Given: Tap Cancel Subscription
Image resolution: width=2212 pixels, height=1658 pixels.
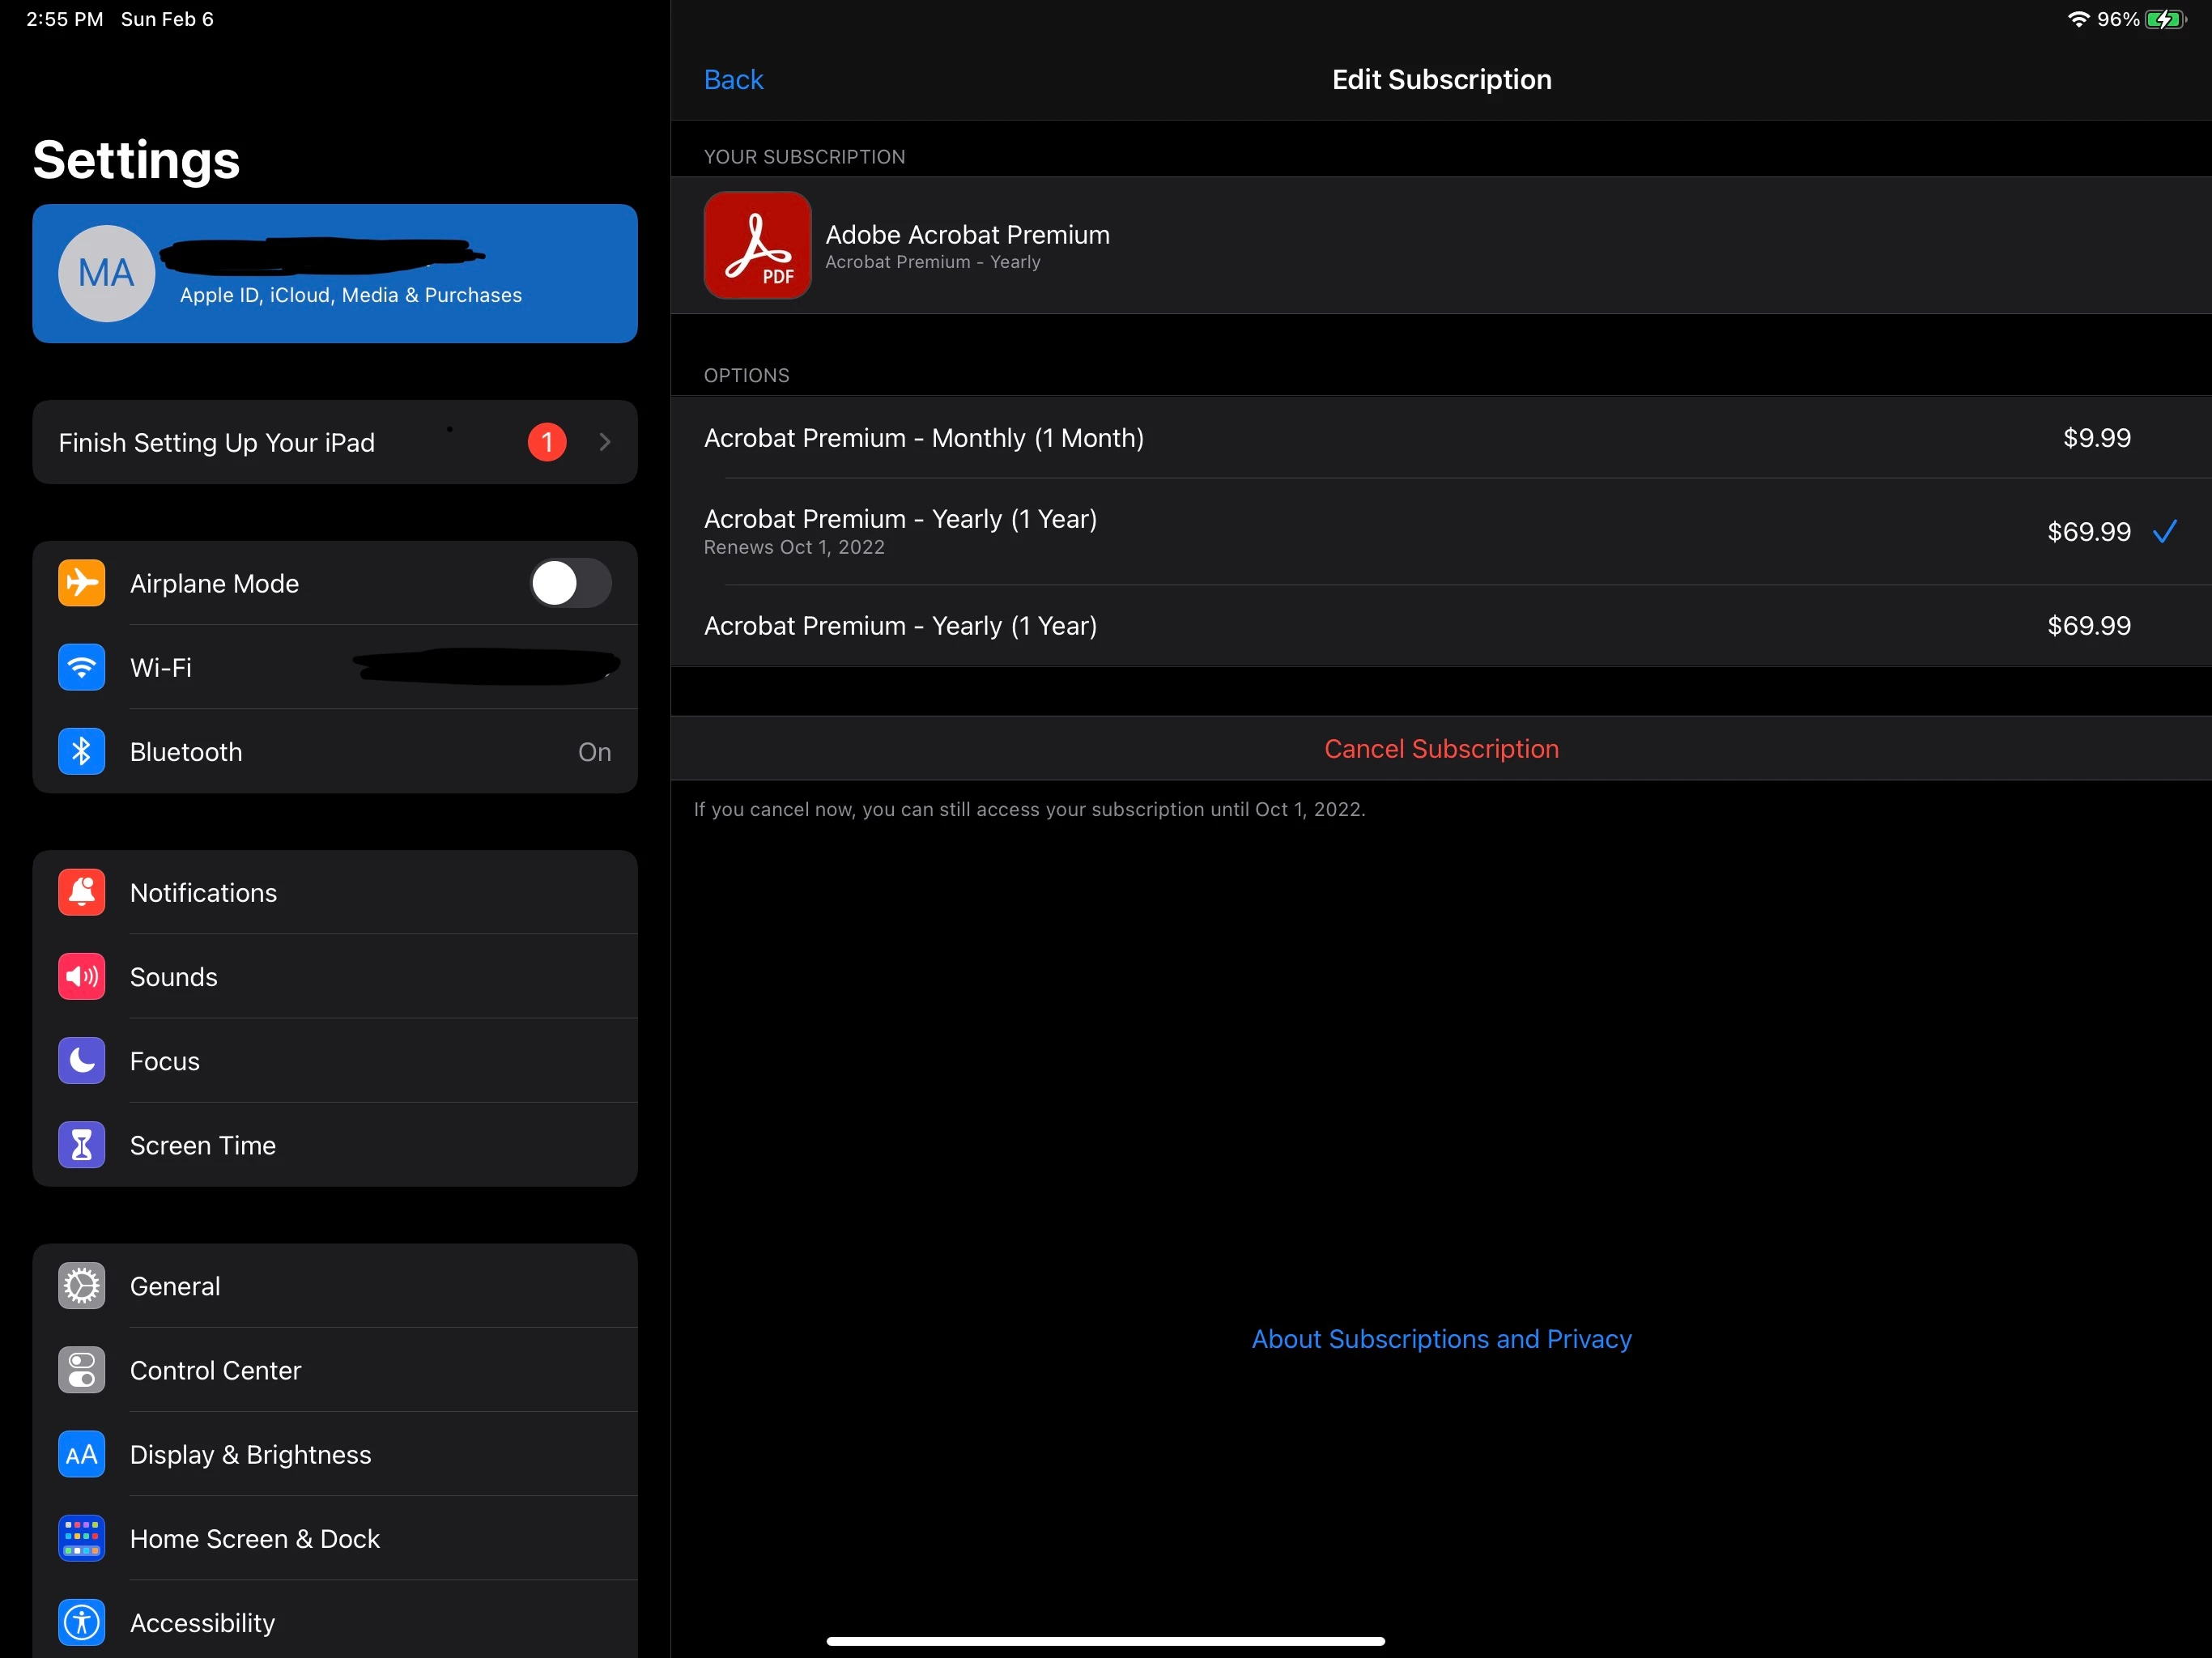Looking at the screenshot, I should 1441,749.
